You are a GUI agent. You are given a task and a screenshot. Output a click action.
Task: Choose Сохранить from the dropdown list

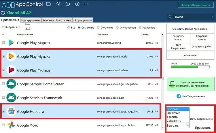click(178, 121)
